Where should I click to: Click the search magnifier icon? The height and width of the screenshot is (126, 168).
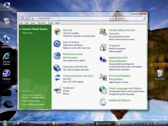pos(145,19)
